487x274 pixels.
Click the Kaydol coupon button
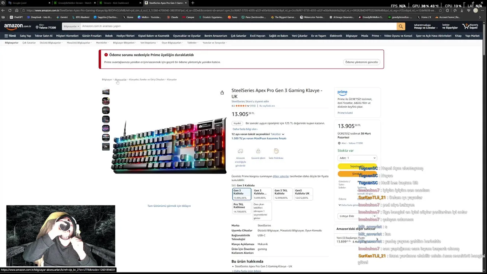point(237,123)
